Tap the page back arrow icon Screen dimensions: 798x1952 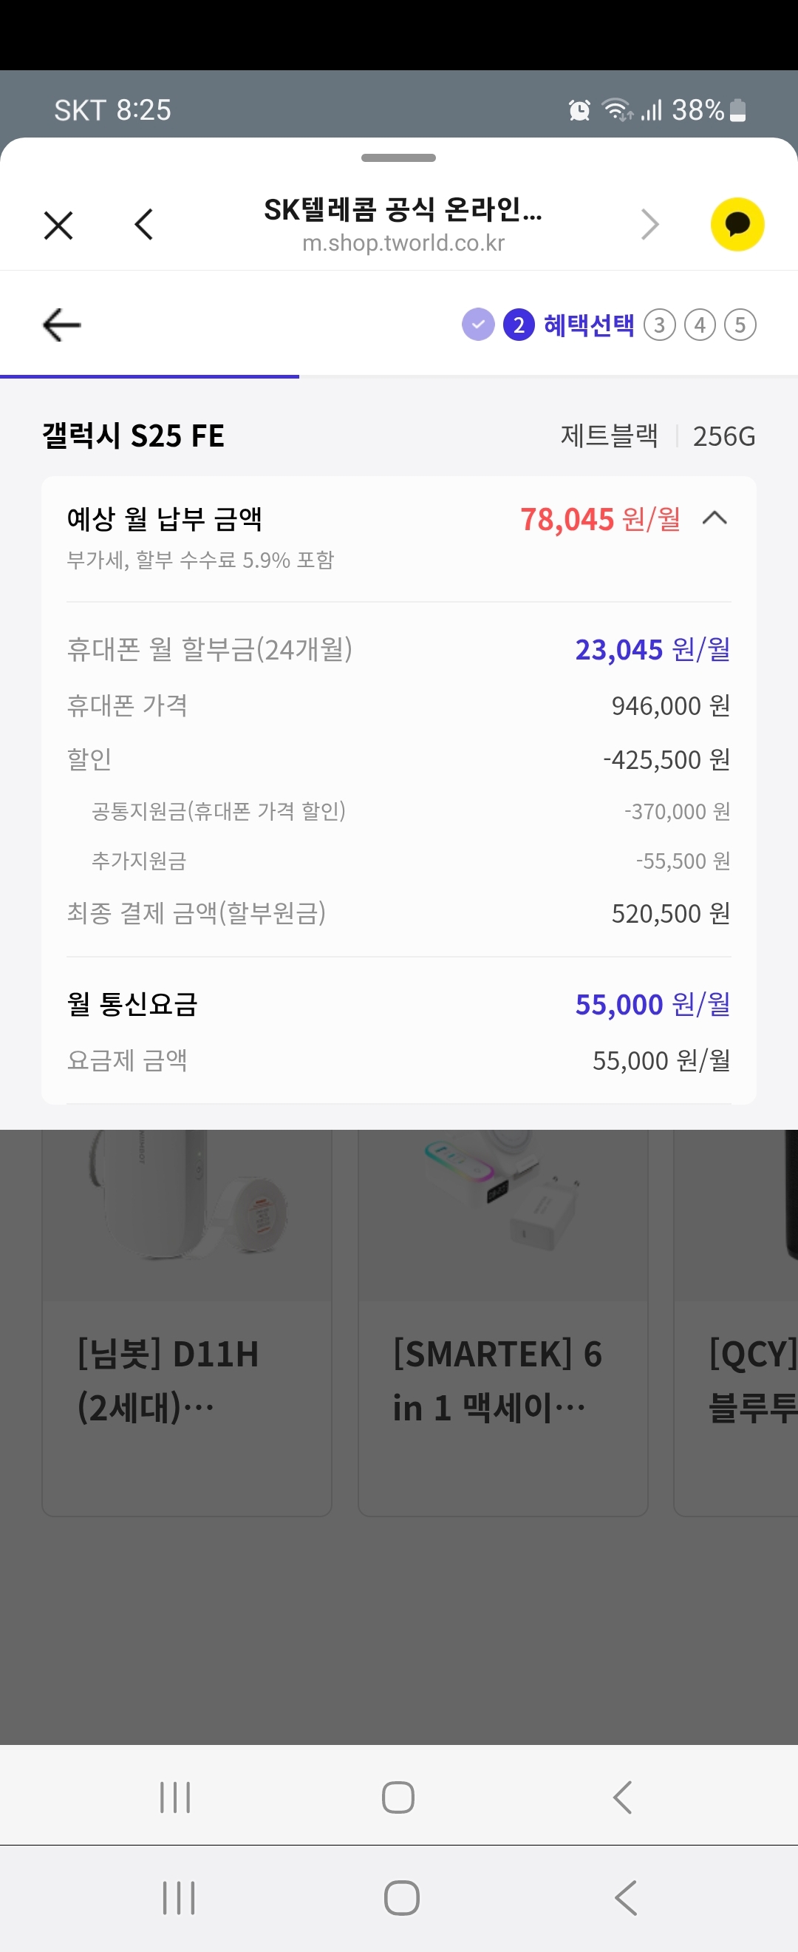click(62, 325)
